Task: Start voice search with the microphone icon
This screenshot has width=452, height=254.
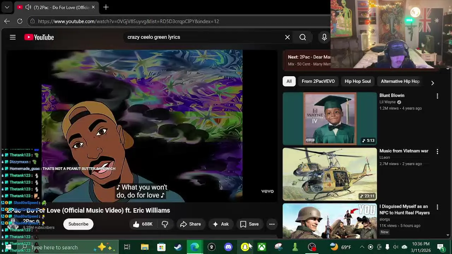Action: (324, 37)
